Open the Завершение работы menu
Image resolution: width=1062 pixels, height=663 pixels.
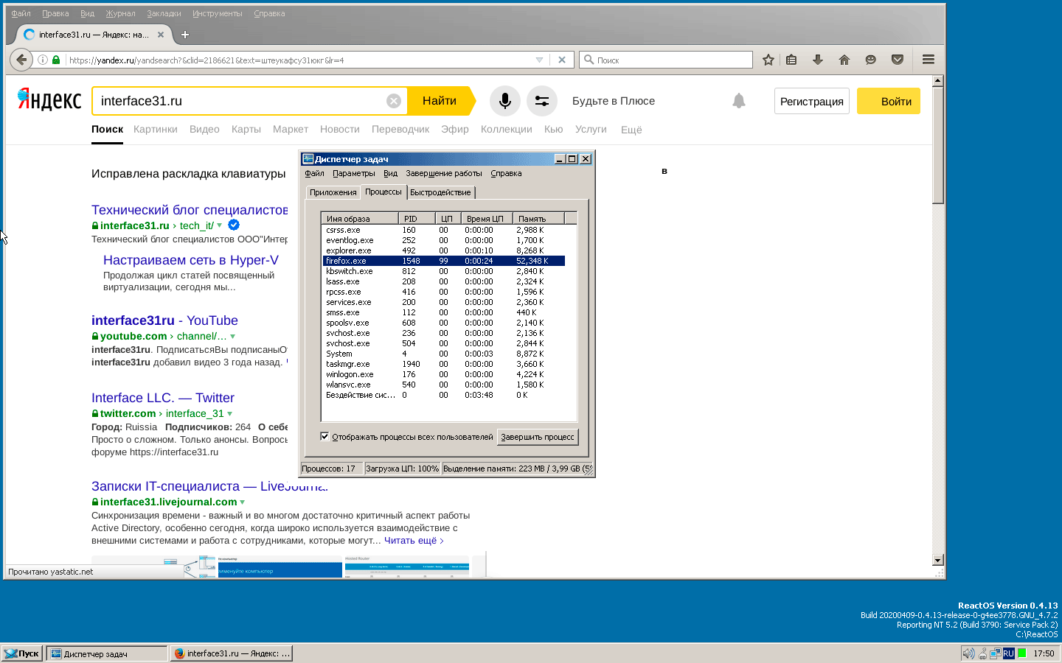[443, 174]
